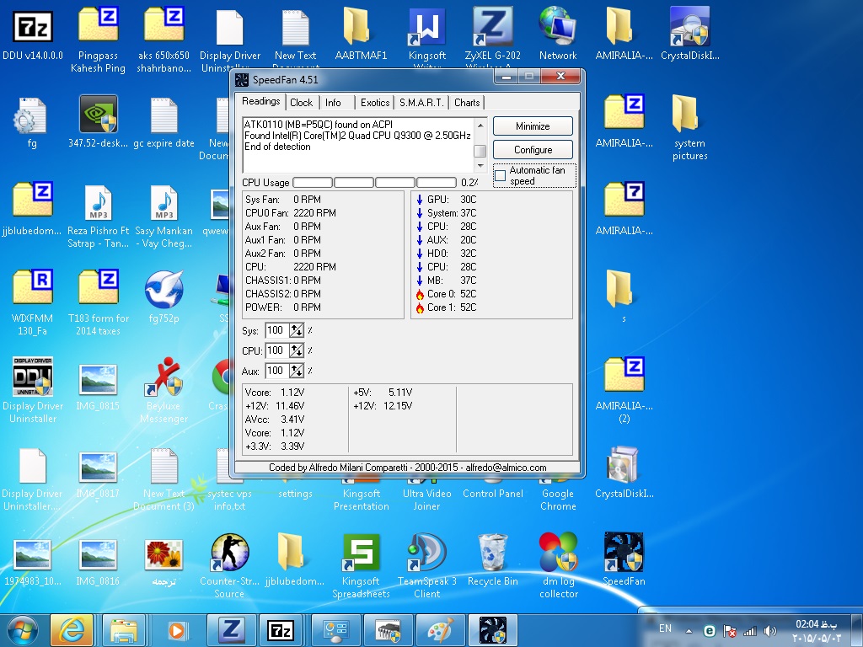Click the 7-Zip taskbar button

(x=281, y=630)
